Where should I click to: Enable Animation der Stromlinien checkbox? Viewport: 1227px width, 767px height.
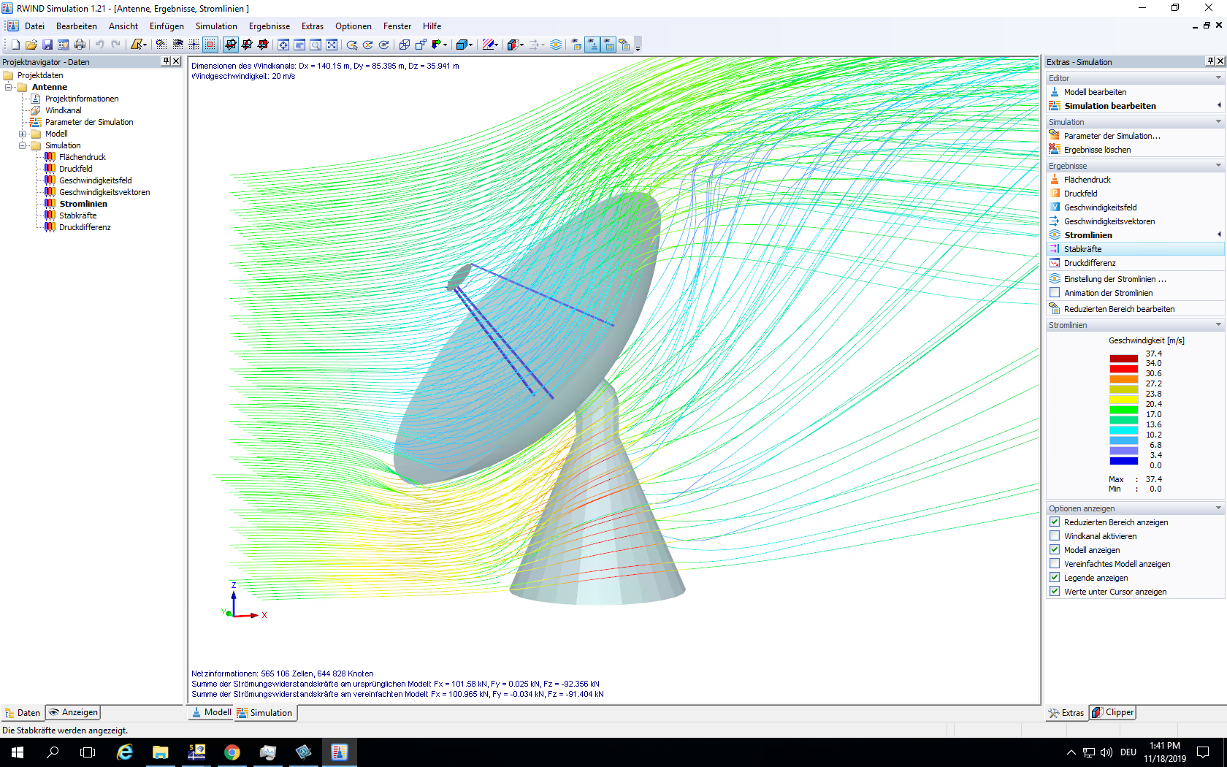click(x=1055, y=293)
